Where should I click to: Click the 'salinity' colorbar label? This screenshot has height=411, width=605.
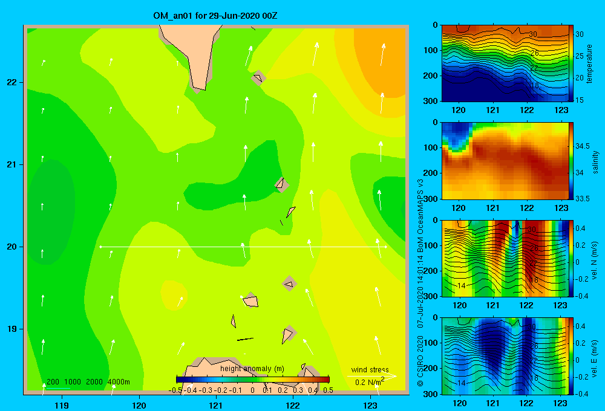click(x=595, y=162)
